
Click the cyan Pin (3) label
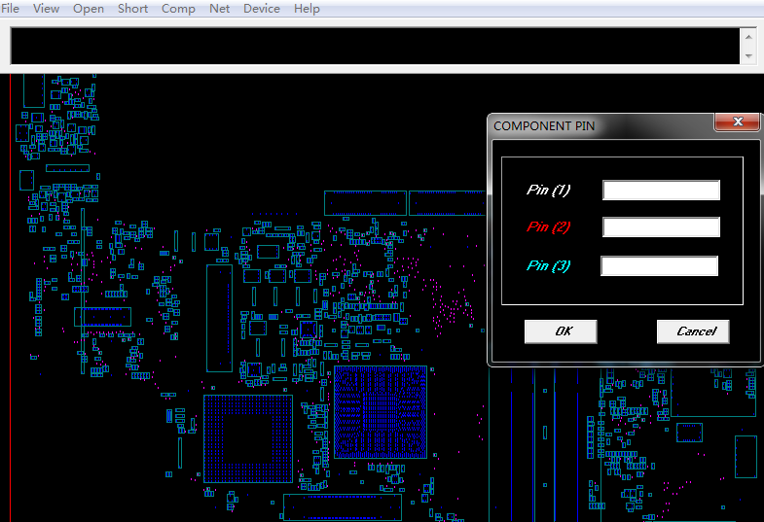(548, 265)
